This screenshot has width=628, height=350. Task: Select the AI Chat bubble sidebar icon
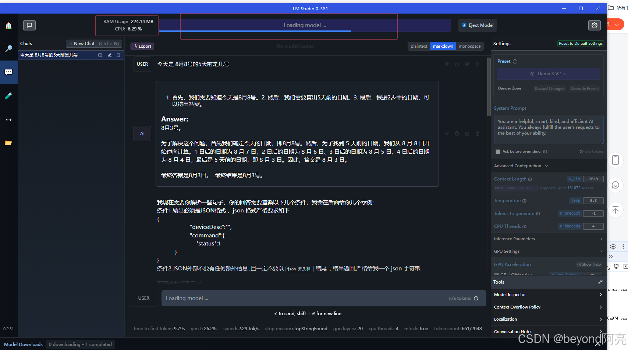pos(9,72)
